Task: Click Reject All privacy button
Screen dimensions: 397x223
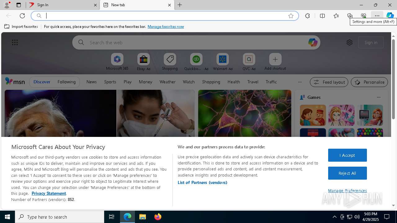Action: pyautogui.click(x=347, y=173)
